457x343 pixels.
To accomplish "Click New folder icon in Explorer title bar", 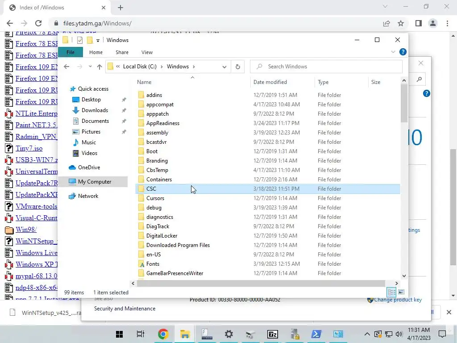I will 90,40.
